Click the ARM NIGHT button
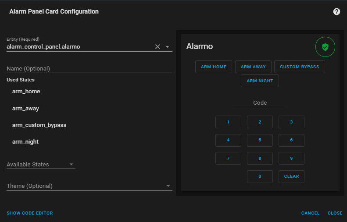Image resolution: width=347 pixels, height=222 pixels. coord(260,81)
